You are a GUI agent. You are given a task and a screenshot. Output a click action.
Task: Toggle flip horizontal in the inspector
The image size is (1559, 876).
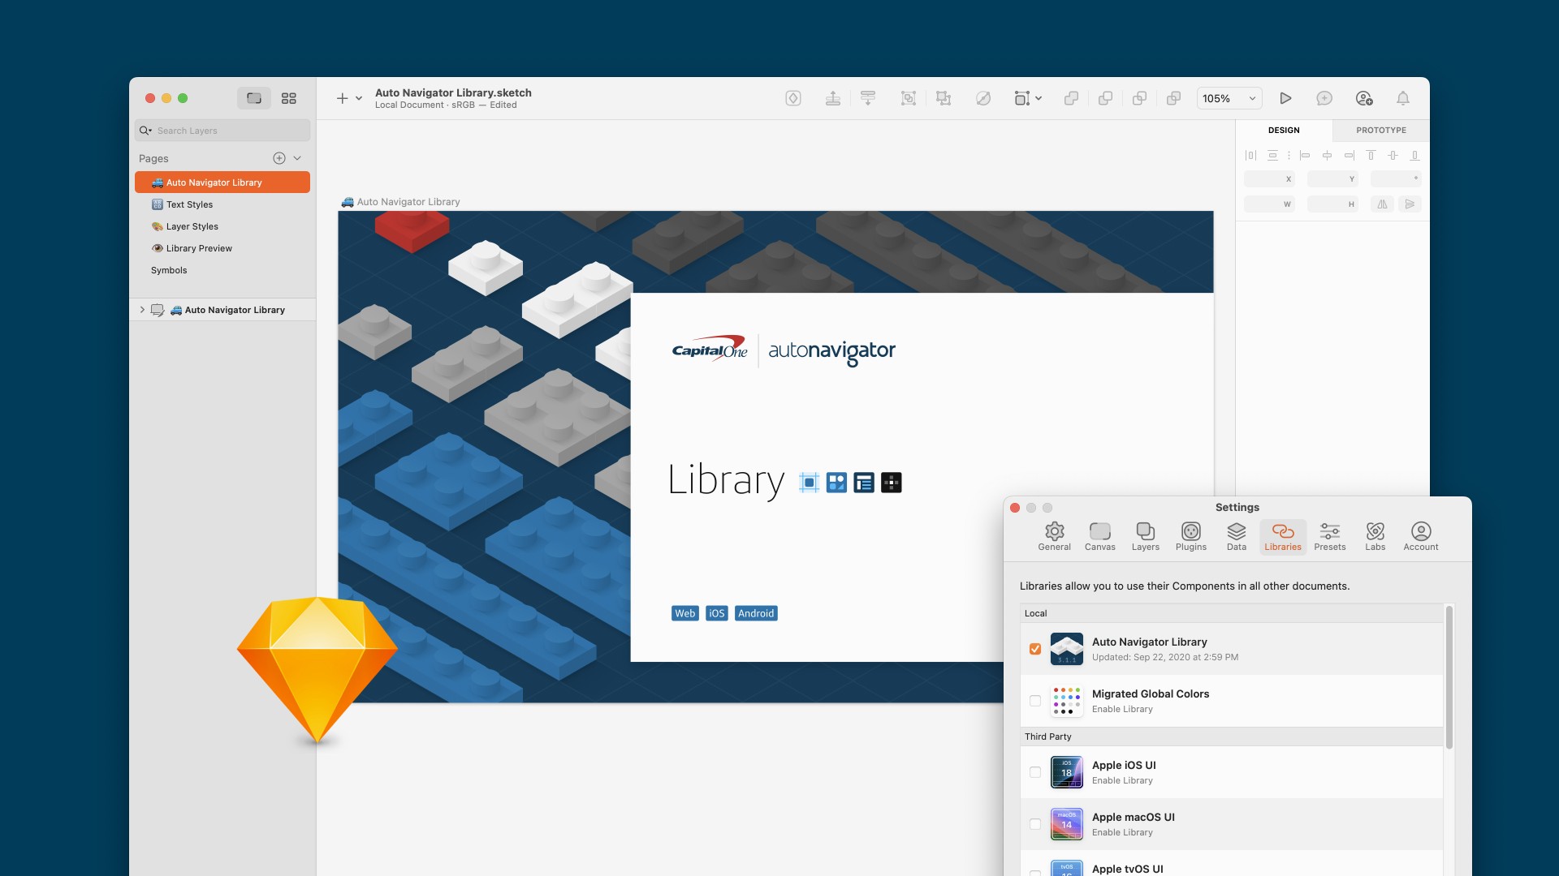[1382, 204]
